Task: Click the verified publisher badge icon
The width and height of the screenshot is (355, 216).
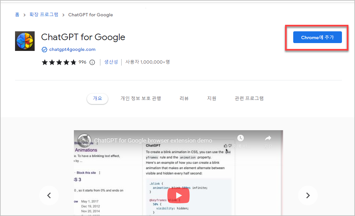Action: point(44,50)
